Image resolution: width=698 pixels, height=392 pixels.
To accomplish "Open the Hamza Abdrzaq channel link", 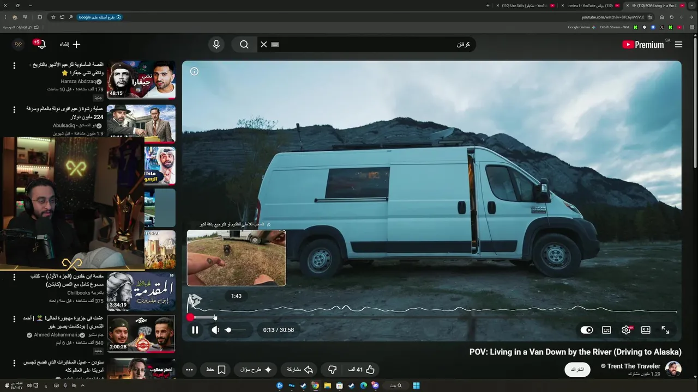I will pyautogui.click(x=78, y=81).
